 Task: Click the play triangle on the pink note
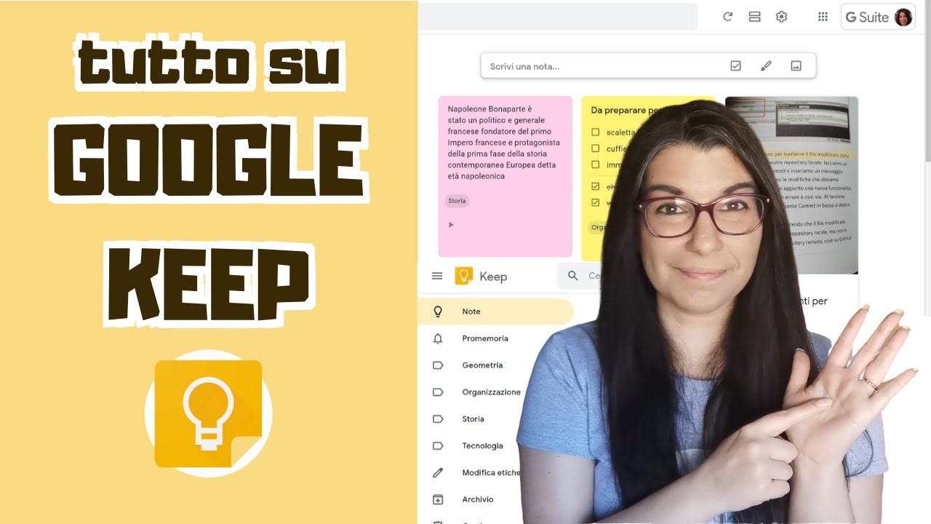[x=451, y=225]
